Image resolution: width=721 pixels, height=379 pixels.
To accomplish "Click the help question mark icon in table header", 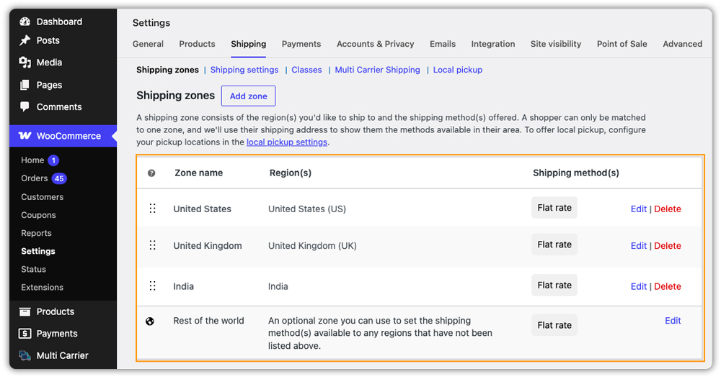I will (151, 173).
